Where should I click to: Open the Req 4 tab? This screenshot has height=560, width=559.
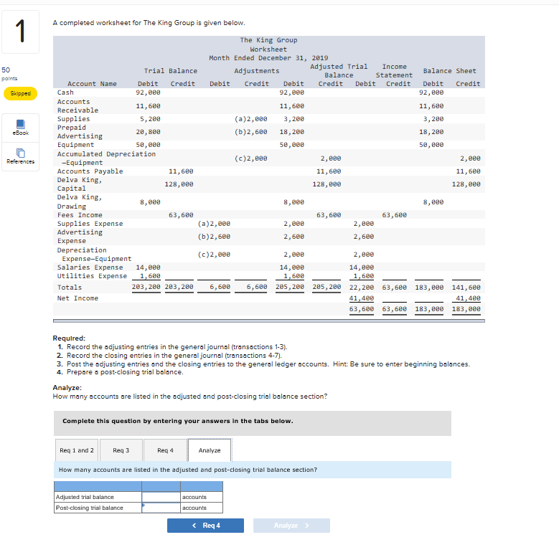point(165,450)
